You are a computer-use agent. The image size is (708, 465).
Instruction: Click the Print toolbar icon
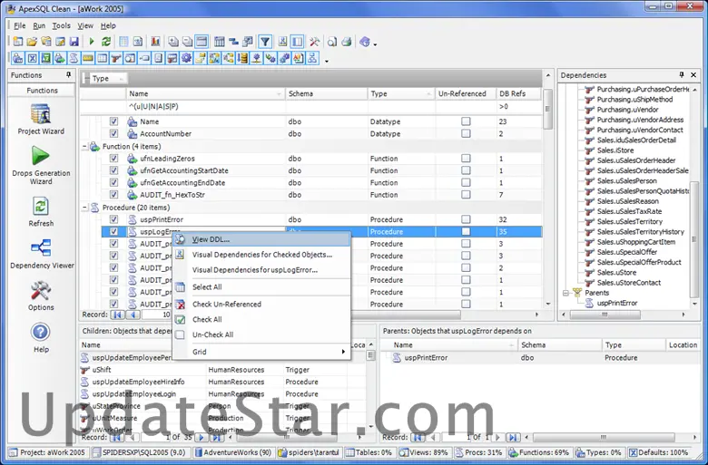(x=347, y=42)
